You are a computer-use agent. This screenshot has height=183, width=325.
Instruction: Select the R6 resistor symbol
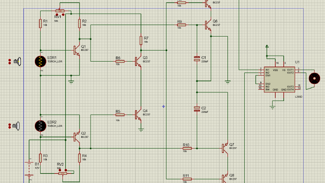point(120,62)
